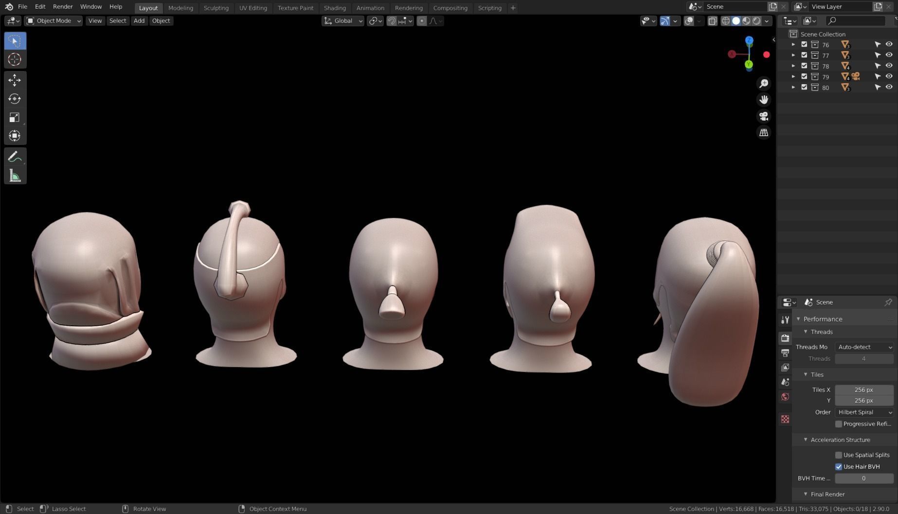Click the outliner search field
The image size is (898, 514).
[856, 21]
